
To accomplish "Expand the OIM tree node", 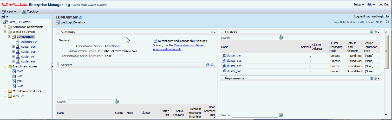I will click(x=9, y=81).
